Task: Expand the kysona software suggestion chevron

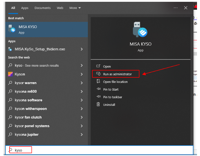Action: pos(82,100)
